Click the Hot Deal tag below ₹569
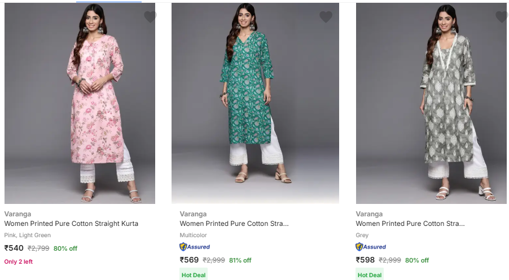The height and width of the screenshot is (280, 509). pyautogui.click(x=194, y=275)
